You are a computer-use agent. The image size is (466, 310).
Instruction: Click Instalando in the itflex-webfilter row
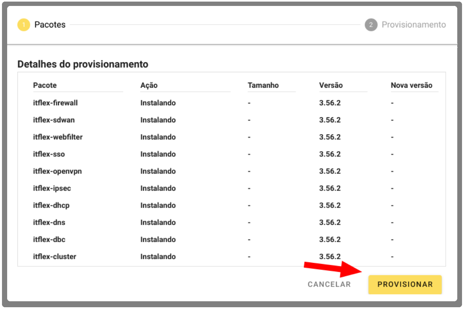click(x=158, y=137)
